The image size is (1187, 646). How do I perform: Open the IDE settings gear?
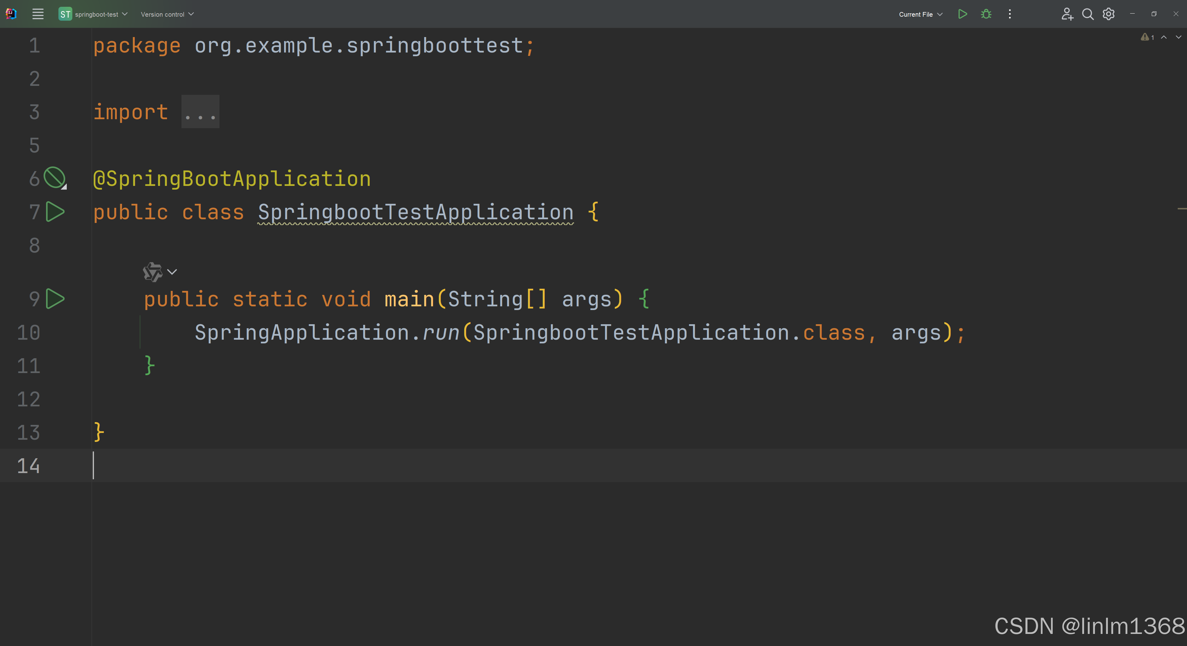click(x=1108, y=14)
